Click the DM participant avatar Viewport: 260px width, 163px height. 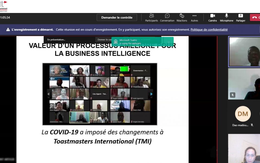point(243,114)
